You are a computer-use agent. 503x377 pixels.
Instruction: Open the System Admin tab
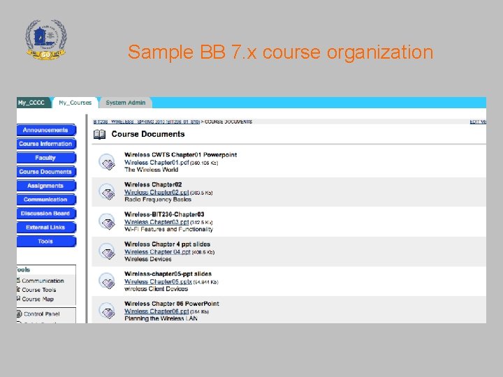coord(126,103)
